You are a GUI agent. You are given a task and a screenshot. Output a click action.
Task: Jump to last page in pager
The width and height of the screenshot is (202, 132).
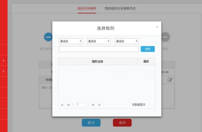pyautogui.click(x=99, y=105)
